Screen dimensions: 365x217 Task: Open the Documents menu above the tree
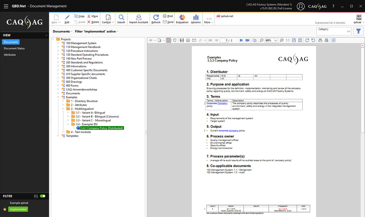61,31
